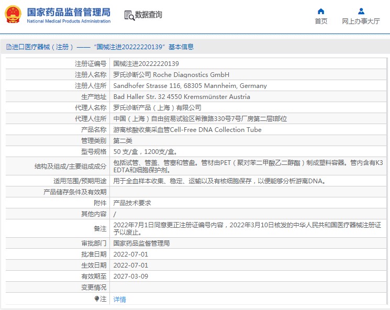
Task: Click the national emblem logo
Action: [13, 15]
